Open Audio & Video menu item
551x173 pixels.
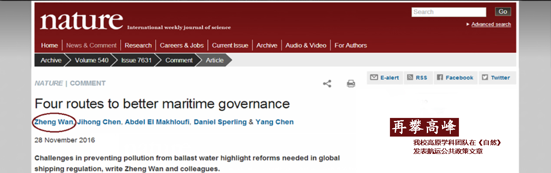coord(306,45)
